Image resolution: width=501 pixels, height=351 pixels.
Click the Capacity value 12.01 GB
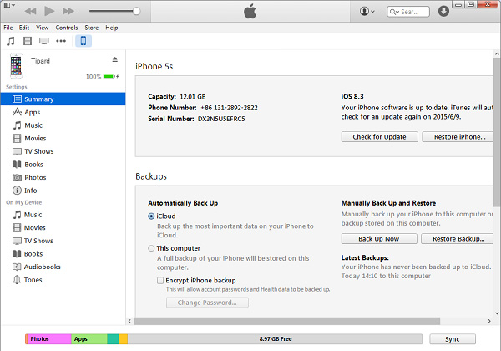193,97
